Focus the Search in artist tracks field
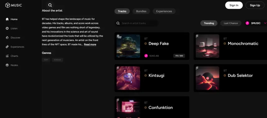This screenshot has width=267, height=118. pos(137,23)
